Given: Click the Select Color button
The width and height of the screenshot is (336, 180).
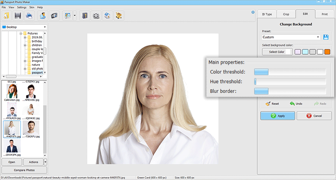Looking at the screenshot, I should coord(277,52).
